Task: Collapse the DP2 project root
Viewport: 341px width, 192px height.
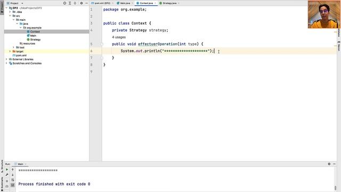Action: click(6, 8)
